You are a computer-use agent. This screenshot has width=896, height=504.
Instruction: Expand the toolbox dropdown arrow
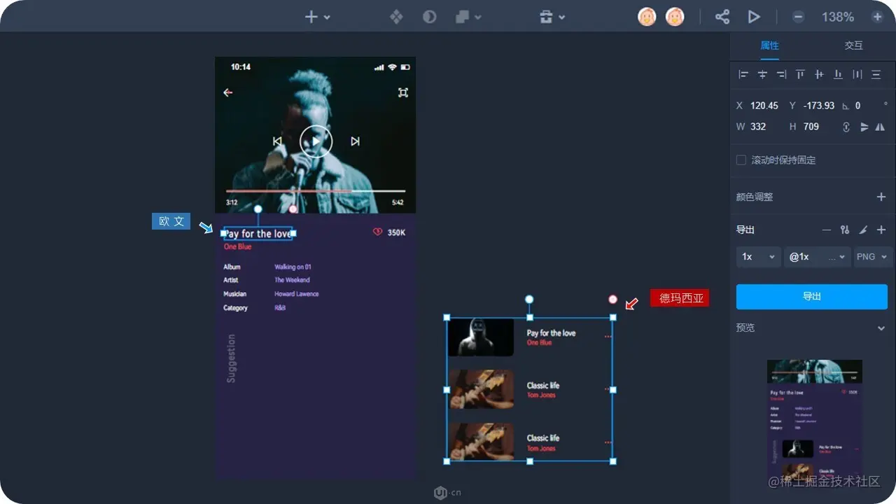[x=561, y=17]
